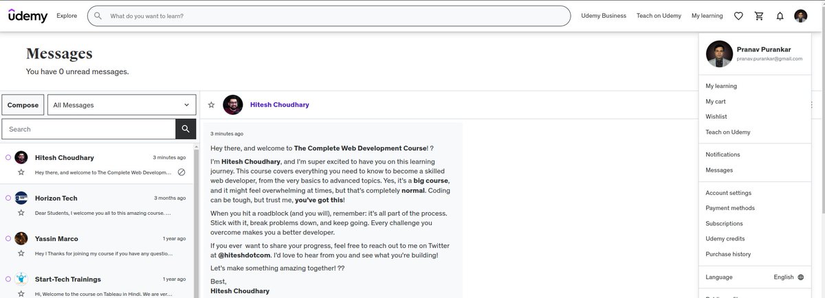Click '@hiteshdotcom' in message body

(x=243, y=255)
